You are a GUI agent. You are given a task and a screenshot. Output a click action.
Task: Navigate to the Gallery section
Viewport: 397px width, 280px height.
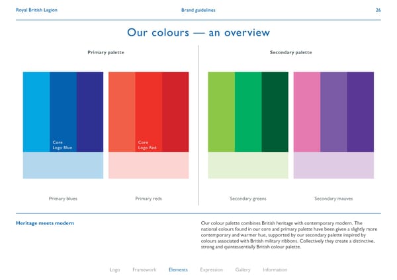tap(243, 269)
